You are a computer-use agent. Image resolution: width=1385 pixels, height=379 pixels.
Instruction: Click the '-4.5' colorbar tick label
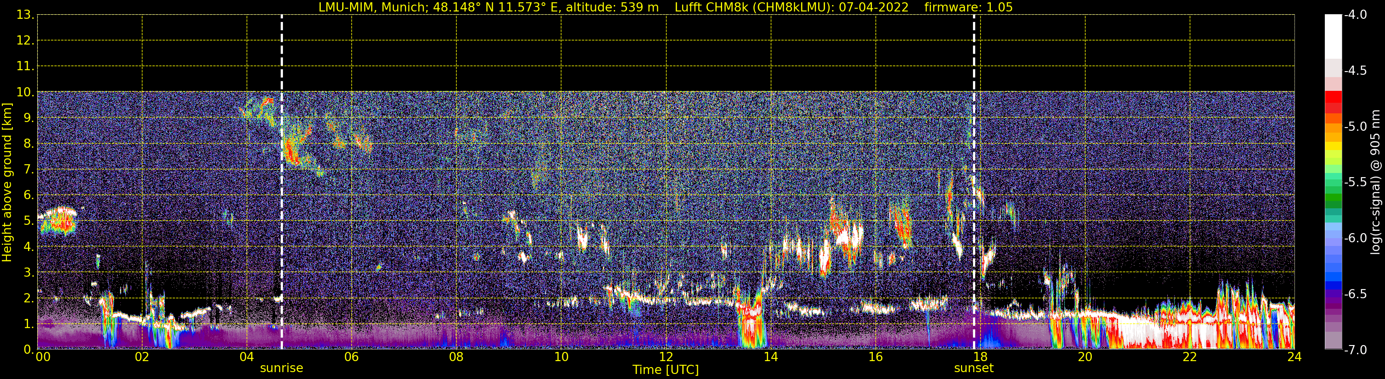1355,71
